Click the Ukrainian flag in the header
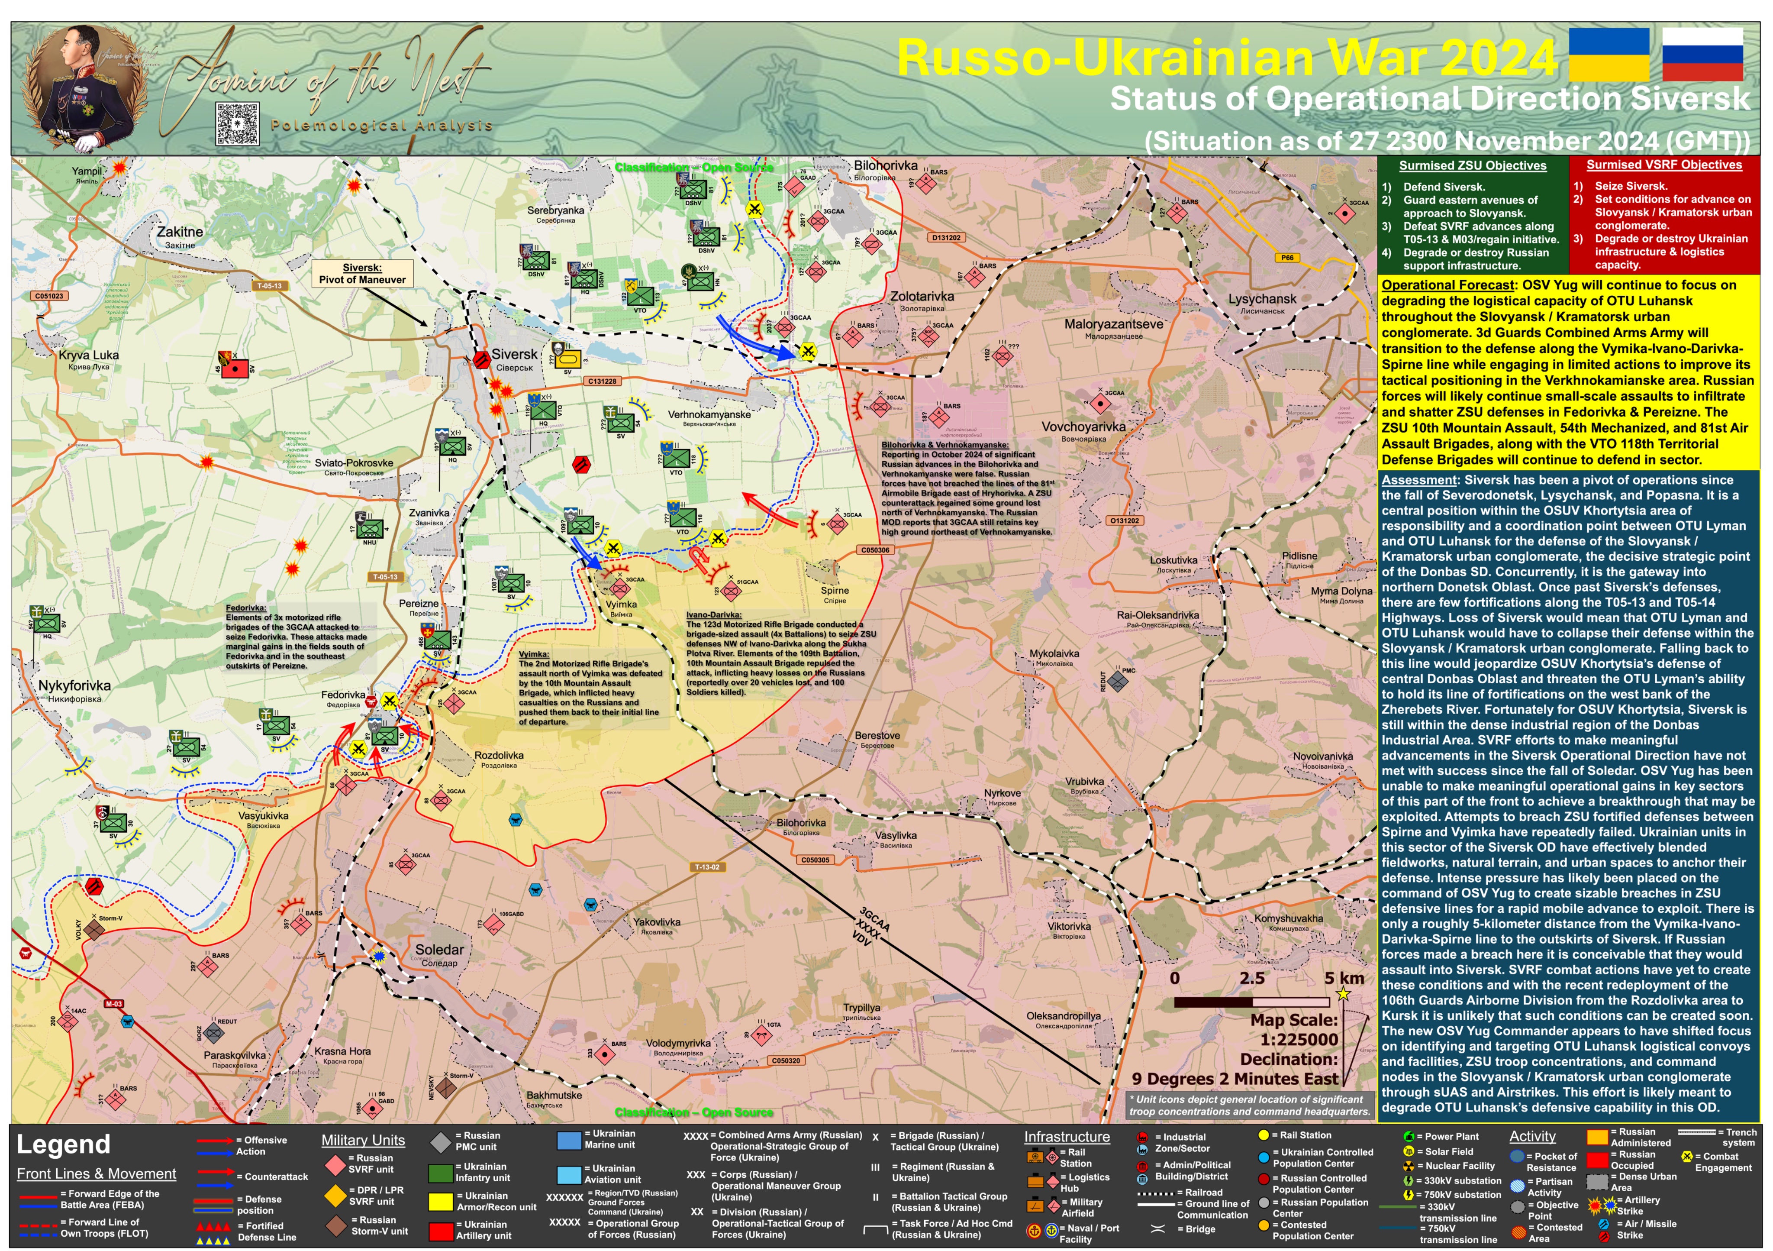 (1609, 54)
